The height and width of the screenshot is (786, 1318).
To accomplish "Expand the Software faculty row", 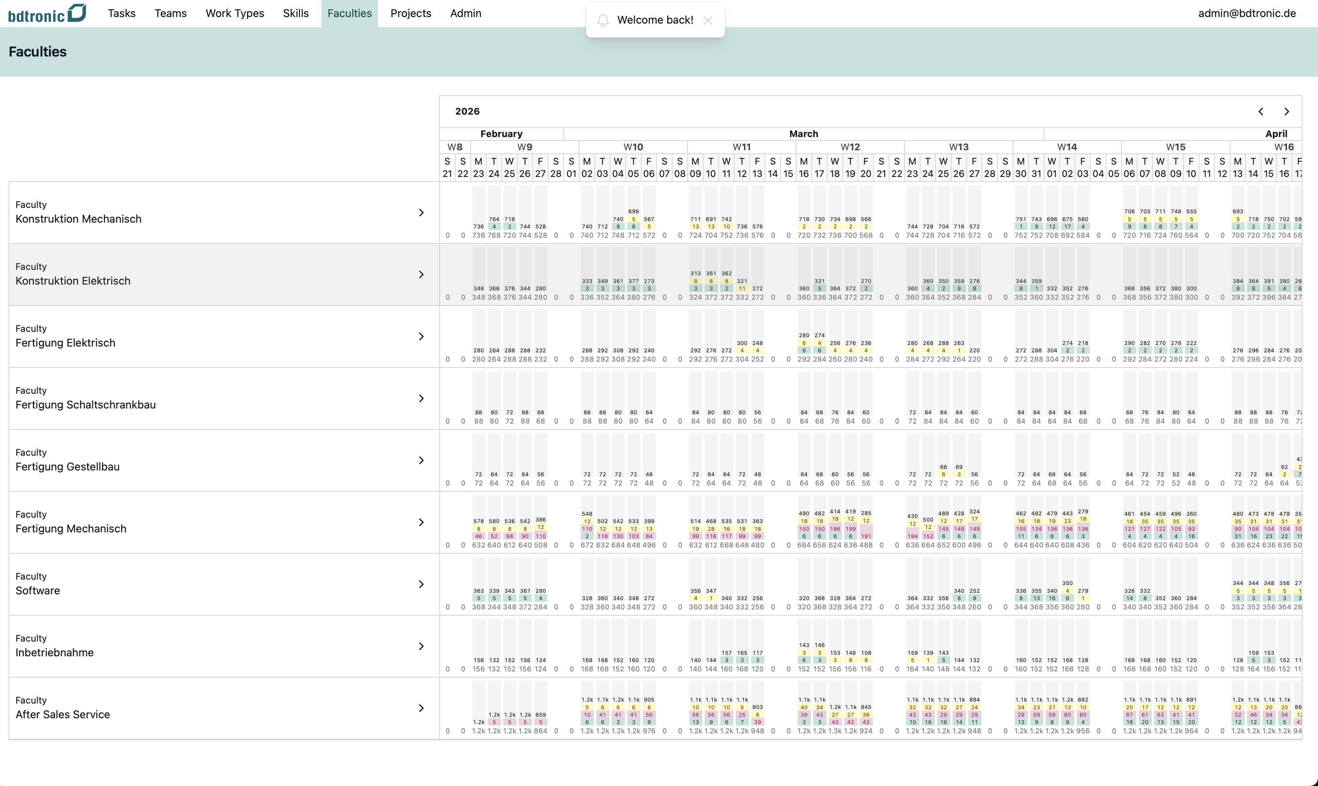I will [421, 583].
